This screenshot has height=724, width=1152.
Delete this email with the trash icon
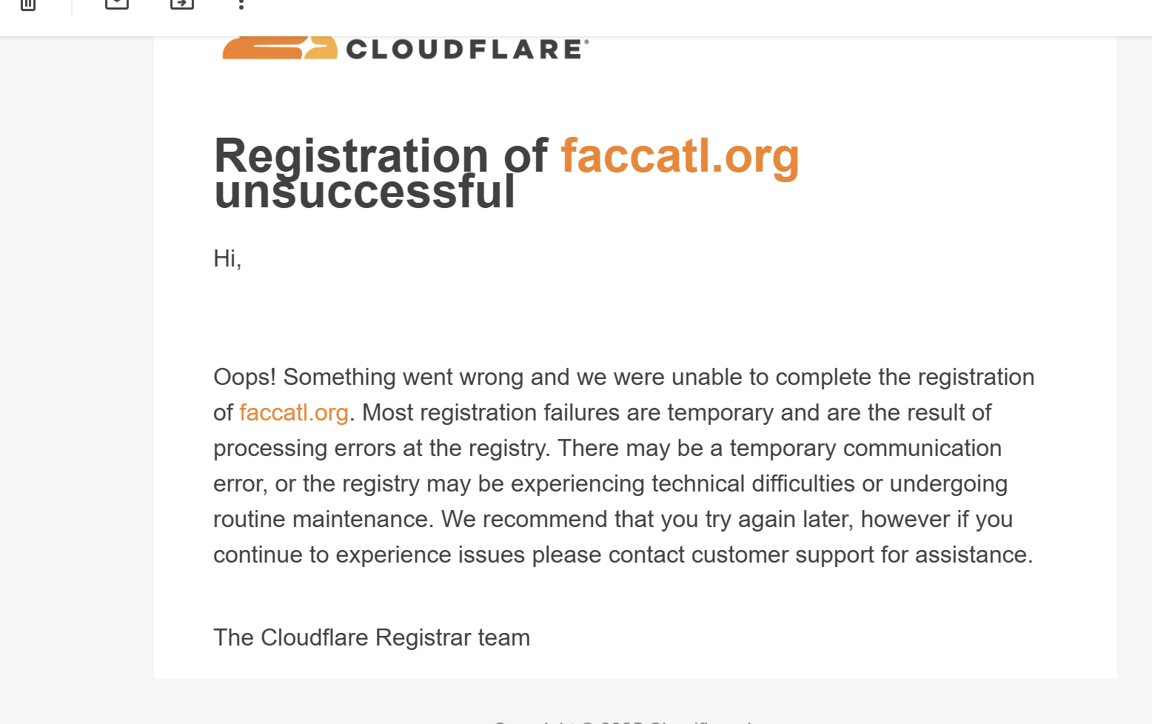click(28, 4)
